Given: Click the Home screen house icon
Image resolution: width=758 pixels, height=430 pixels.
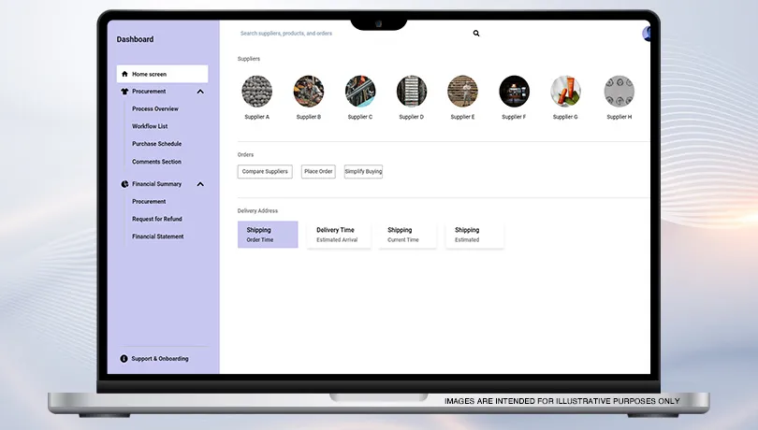Looking at the screenshot, I should coord(124,74).
